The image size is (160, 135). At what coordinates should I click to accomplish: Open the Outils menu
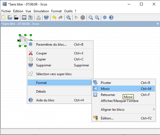68,11
